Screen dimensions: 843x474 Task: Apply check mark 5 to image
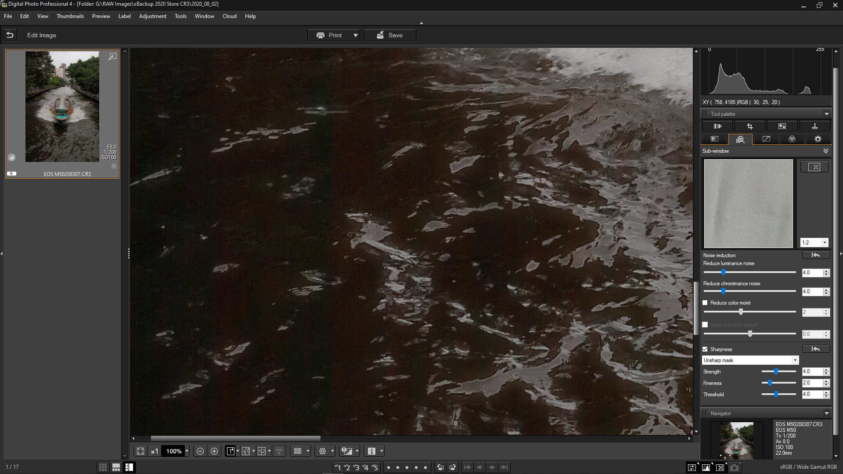(x=375, y=467)
